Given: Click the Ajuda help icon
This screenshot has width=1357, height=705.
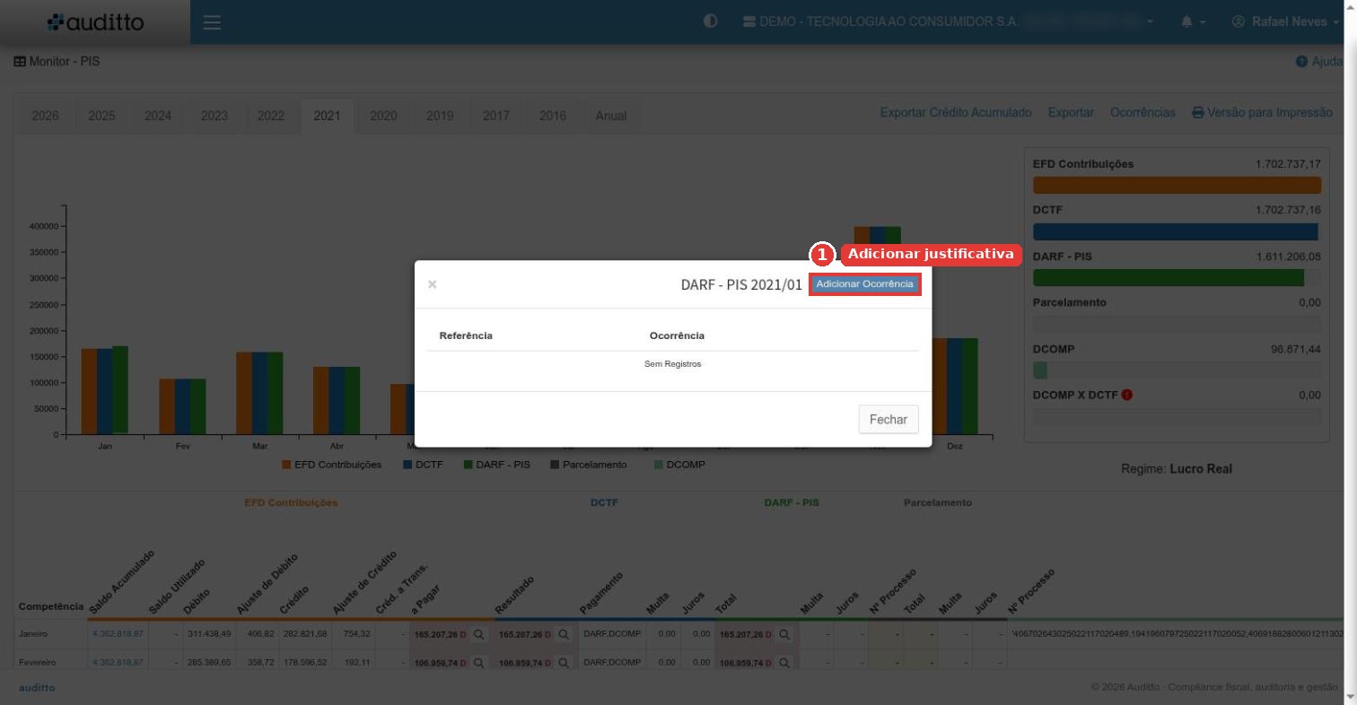Looking at the screenshot, I should click(x=1301, y=62).
